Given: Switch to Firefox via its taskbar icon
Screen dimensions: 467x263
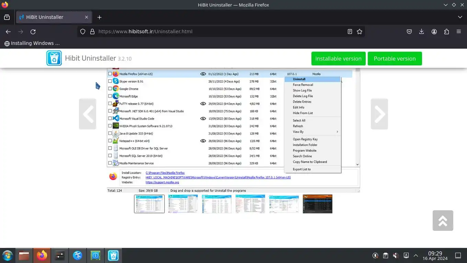Looking at the screenshot, I should [42, 255].
